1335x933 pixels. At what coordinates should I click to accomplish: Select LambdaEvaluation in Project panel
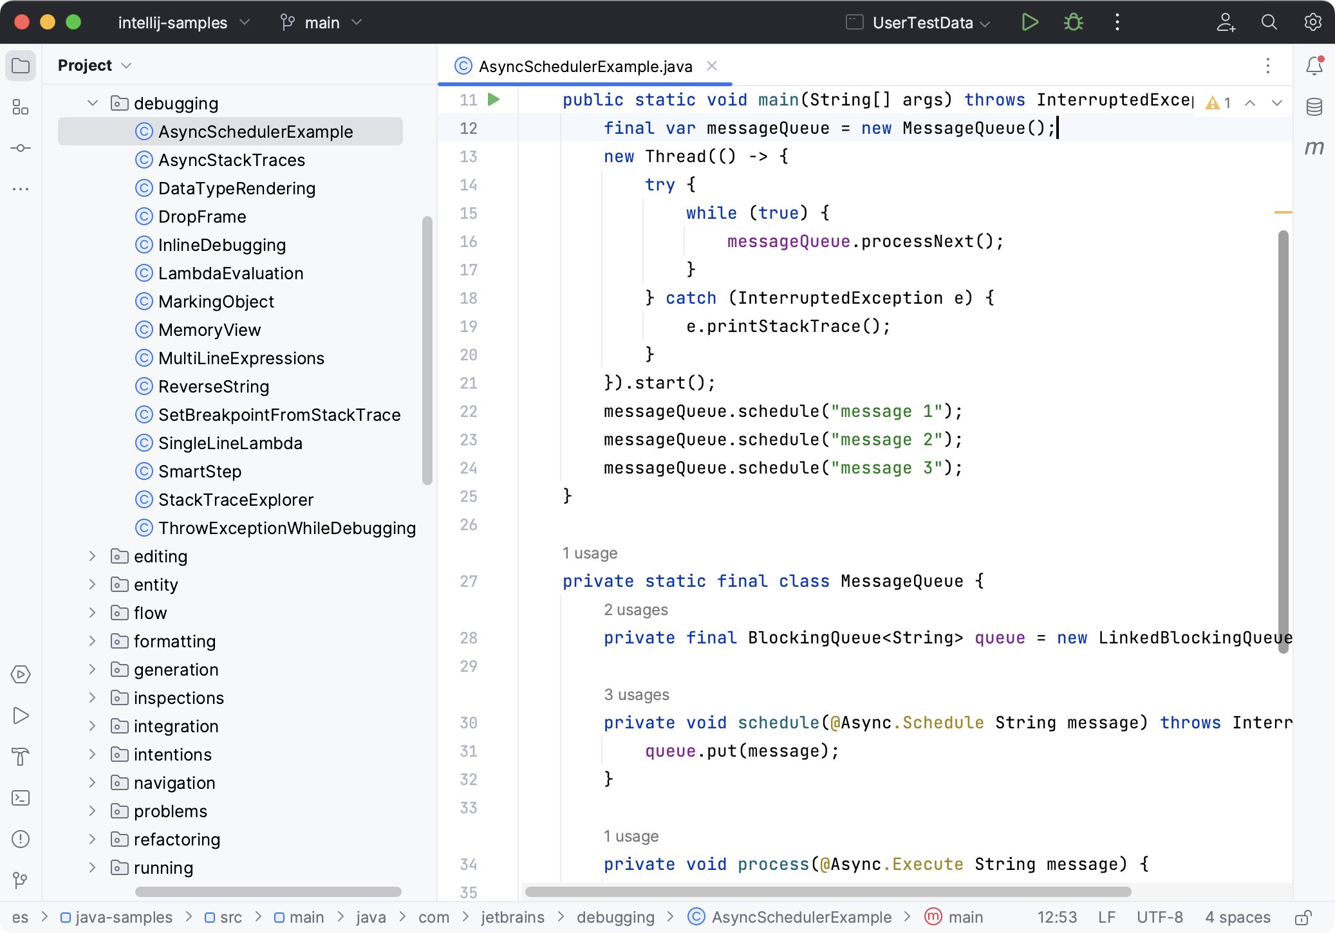point(231,273)
